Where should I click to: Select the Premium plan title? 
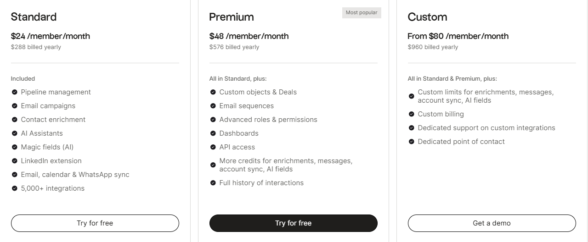tap(232, 17)
